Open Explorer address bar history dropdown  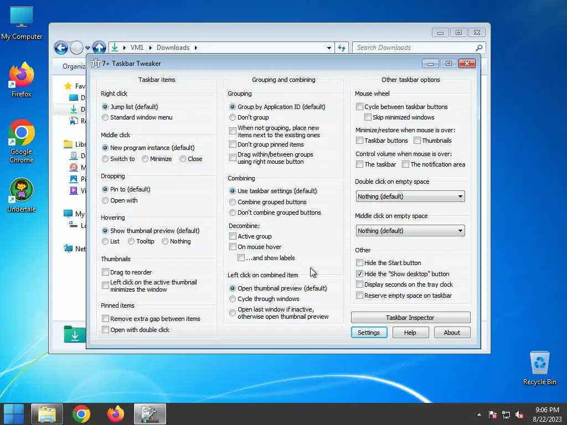[x=329, y=48]
